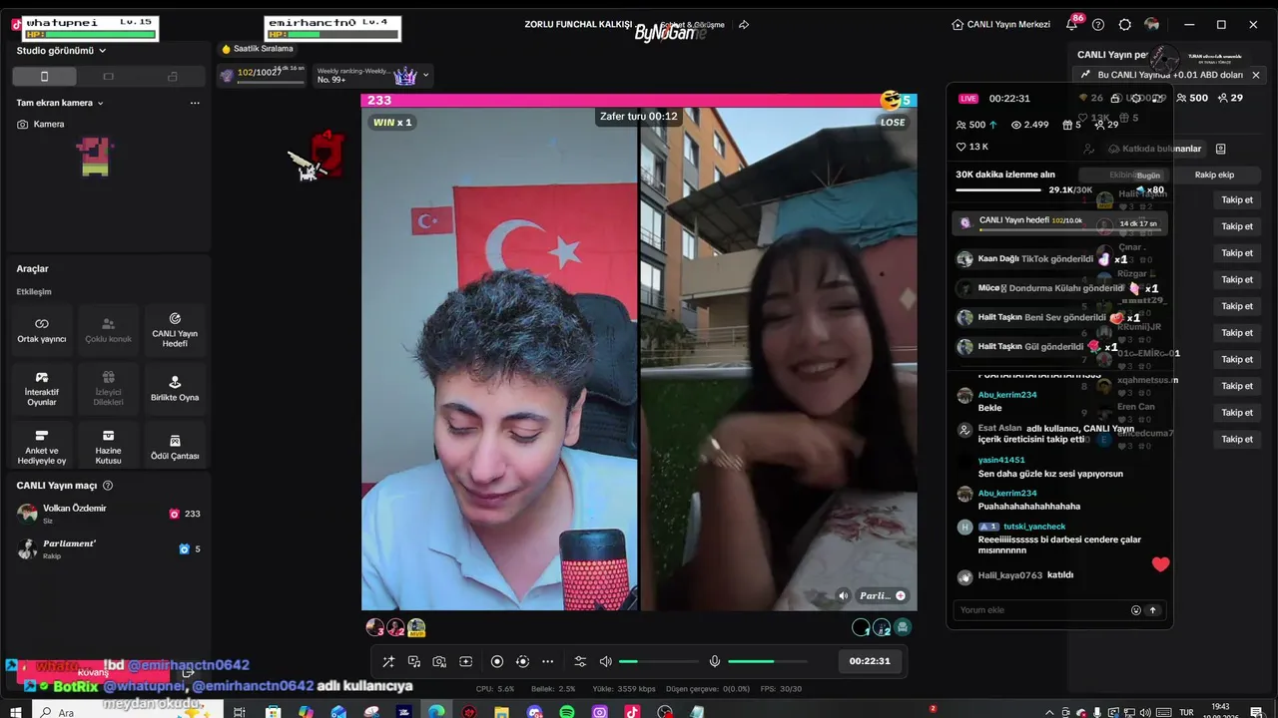Switch to the Rakip ekip tab
This screenshot has height=718, width=1278.
click(1214, 176)
